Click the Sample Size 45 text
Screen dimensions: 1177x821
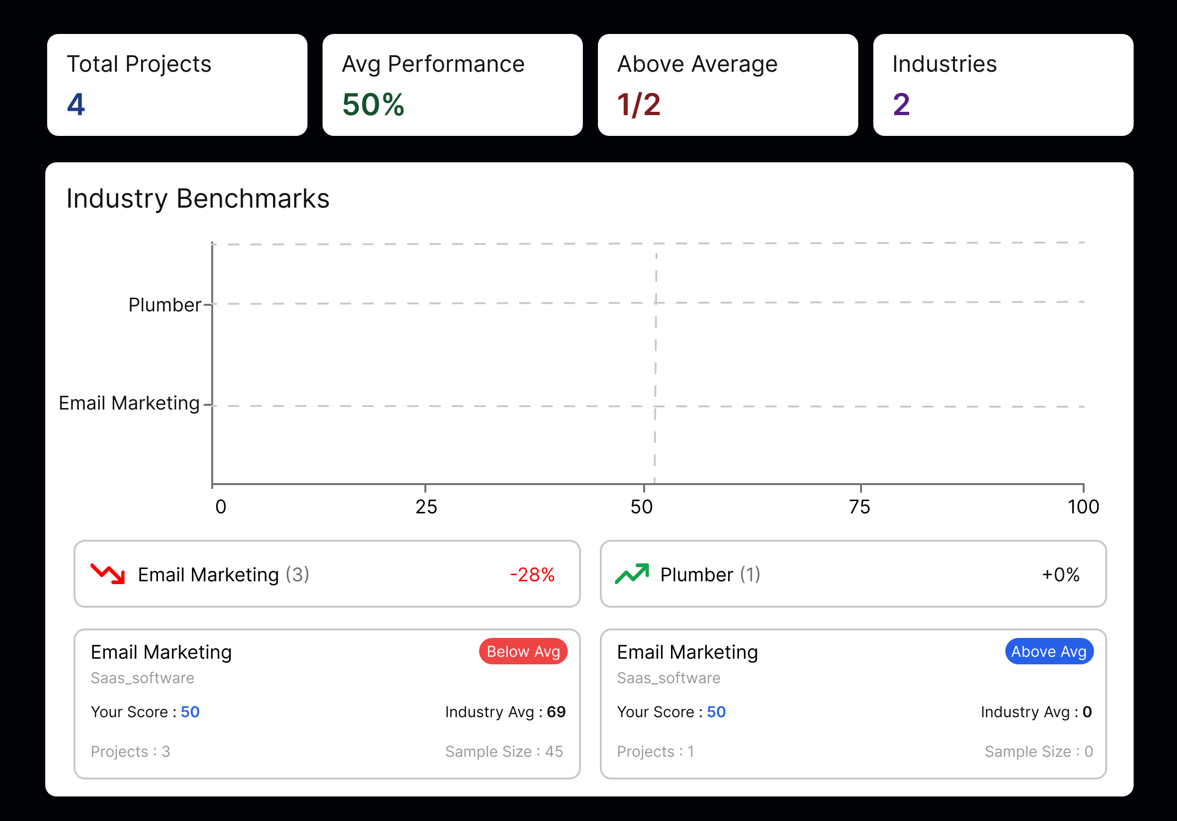tap(504, 751)
